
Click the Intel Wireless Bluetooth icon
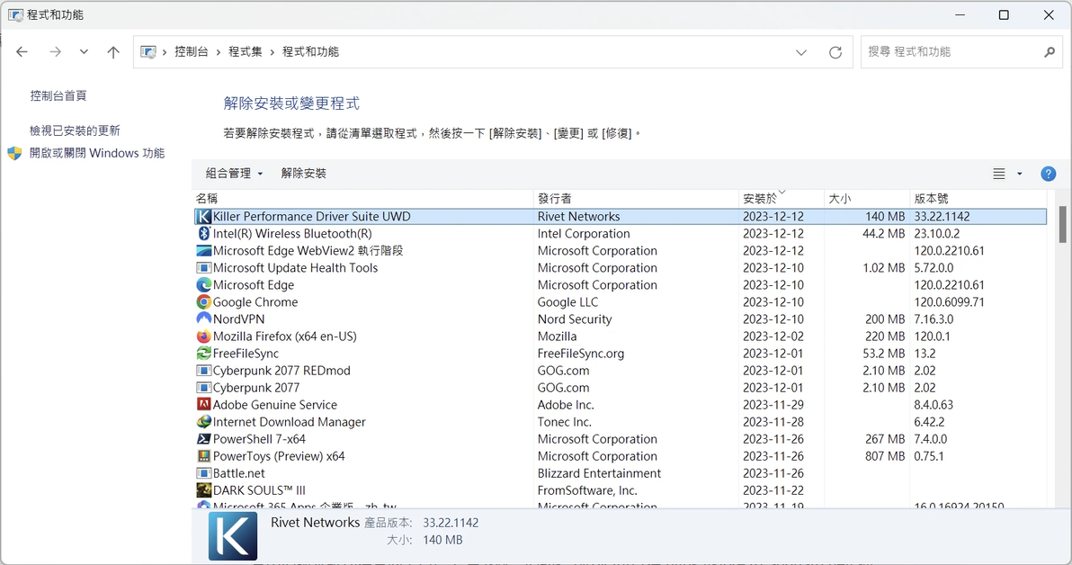(x=204, y=233)
